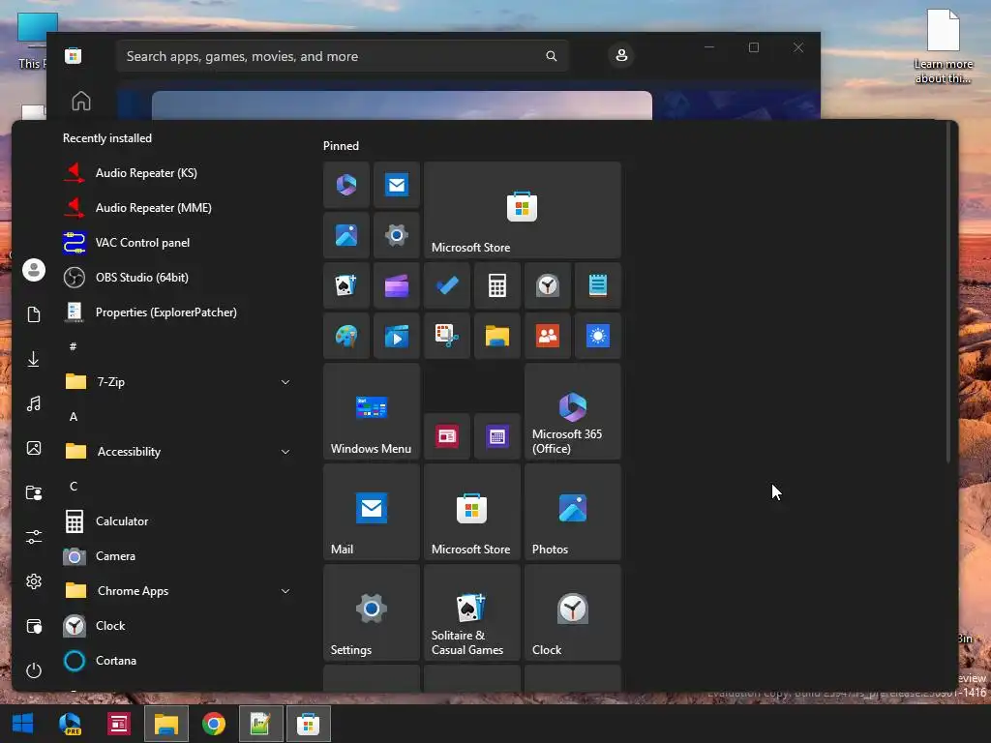
Task: Open Documents from Start left rail
Action: (x=34, y=314)
